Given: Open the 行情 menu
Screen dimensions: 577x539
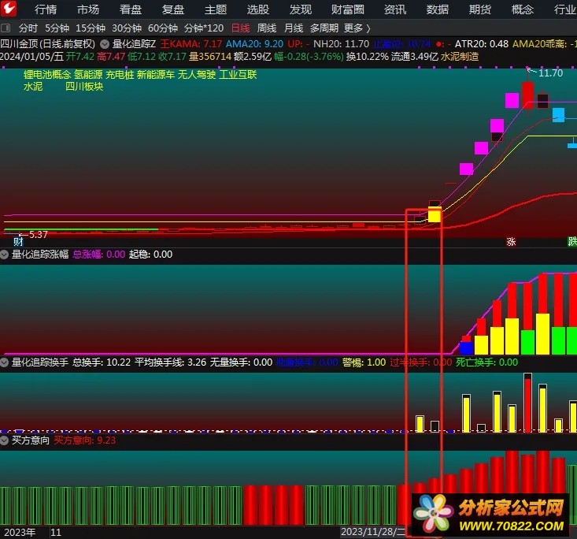Looking at the screenshot, I should pos(46,9).
